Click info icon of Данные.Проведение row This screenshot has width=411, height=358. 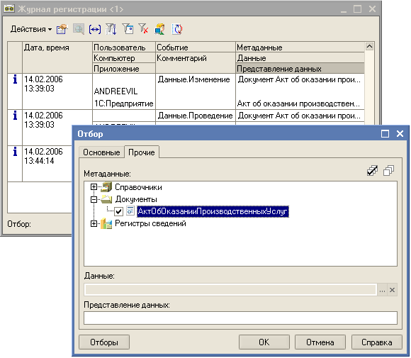pyautogui.click(x=15, y=116)
